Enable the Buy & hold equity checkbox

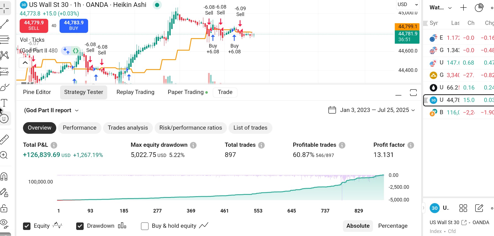[x=145, y=226]
